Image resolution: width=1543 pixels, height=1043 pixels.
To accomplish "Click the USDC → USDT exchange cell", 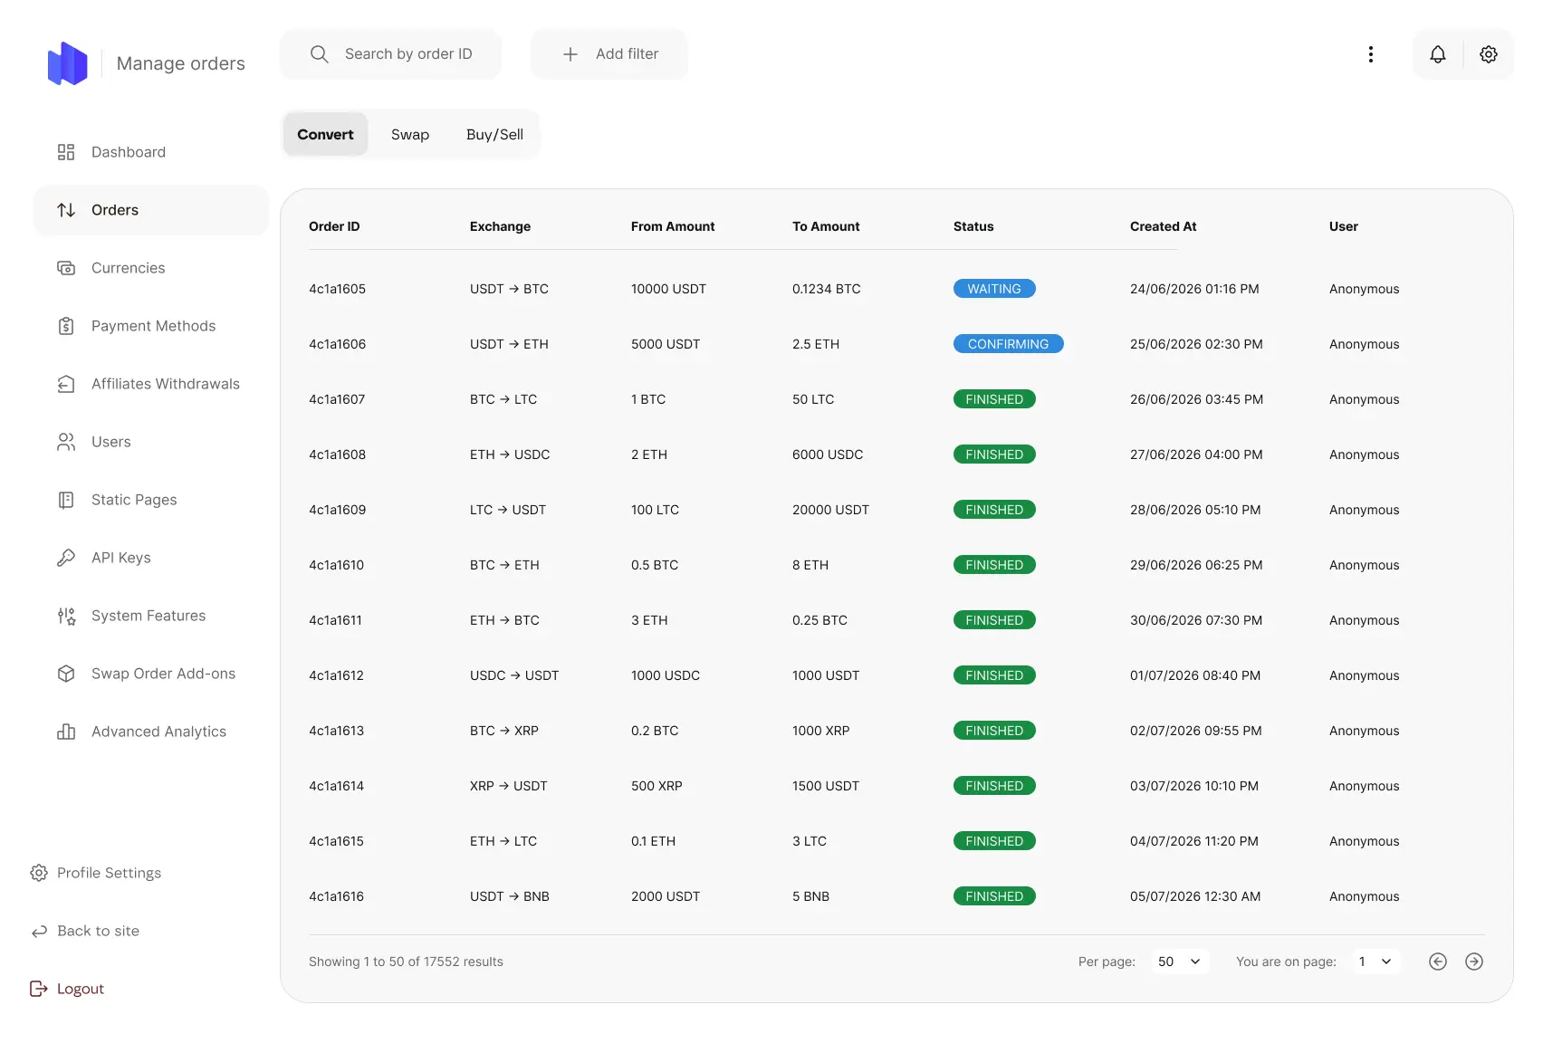I will coord(514,675).
